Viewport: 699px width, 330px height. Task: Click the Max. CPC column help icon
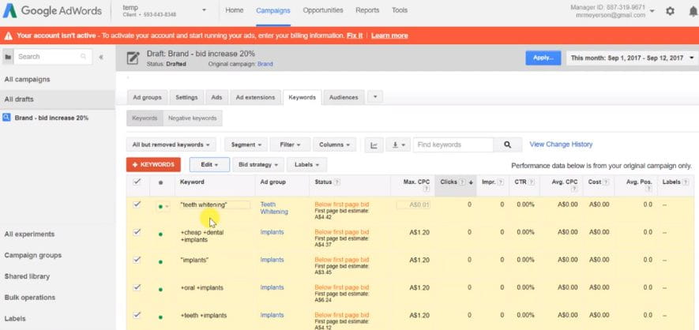427,189
